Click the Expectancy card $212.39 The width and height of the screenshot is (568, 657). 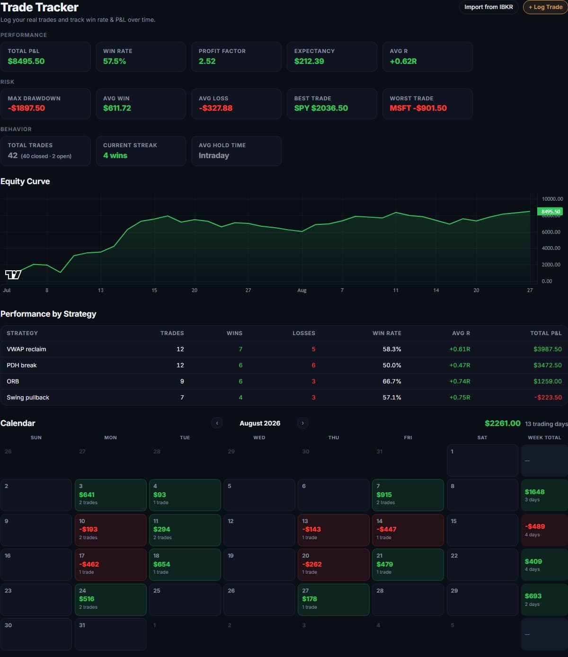point(332,57)
